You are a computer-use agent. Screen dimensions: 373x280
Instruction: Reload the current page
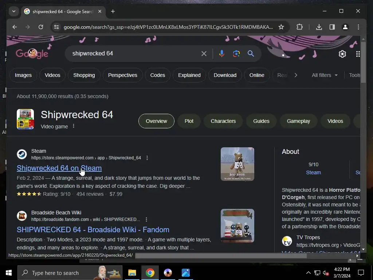pos(41,27)
